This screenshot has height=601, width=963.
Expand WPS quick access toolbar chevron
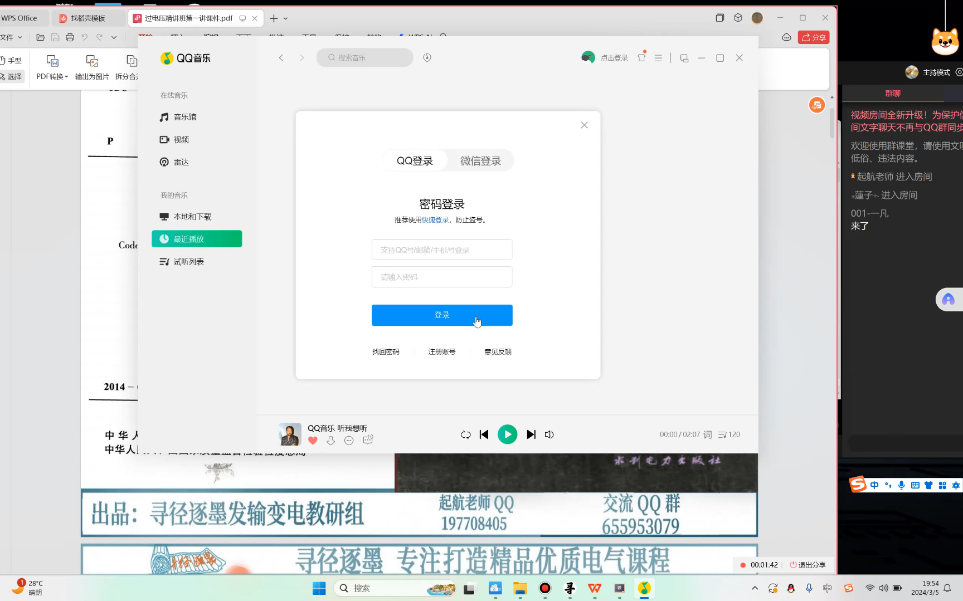coord(114,37)
